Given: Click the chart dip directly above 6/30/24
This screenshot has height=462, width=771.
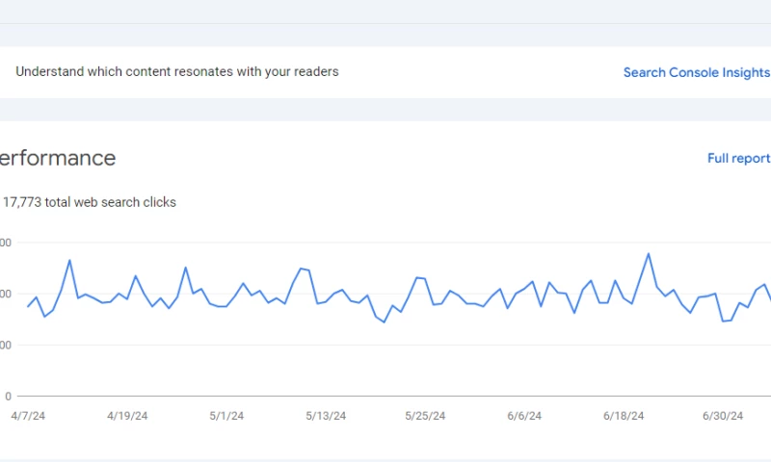Looking at the screenshot, I should [723, 321].
